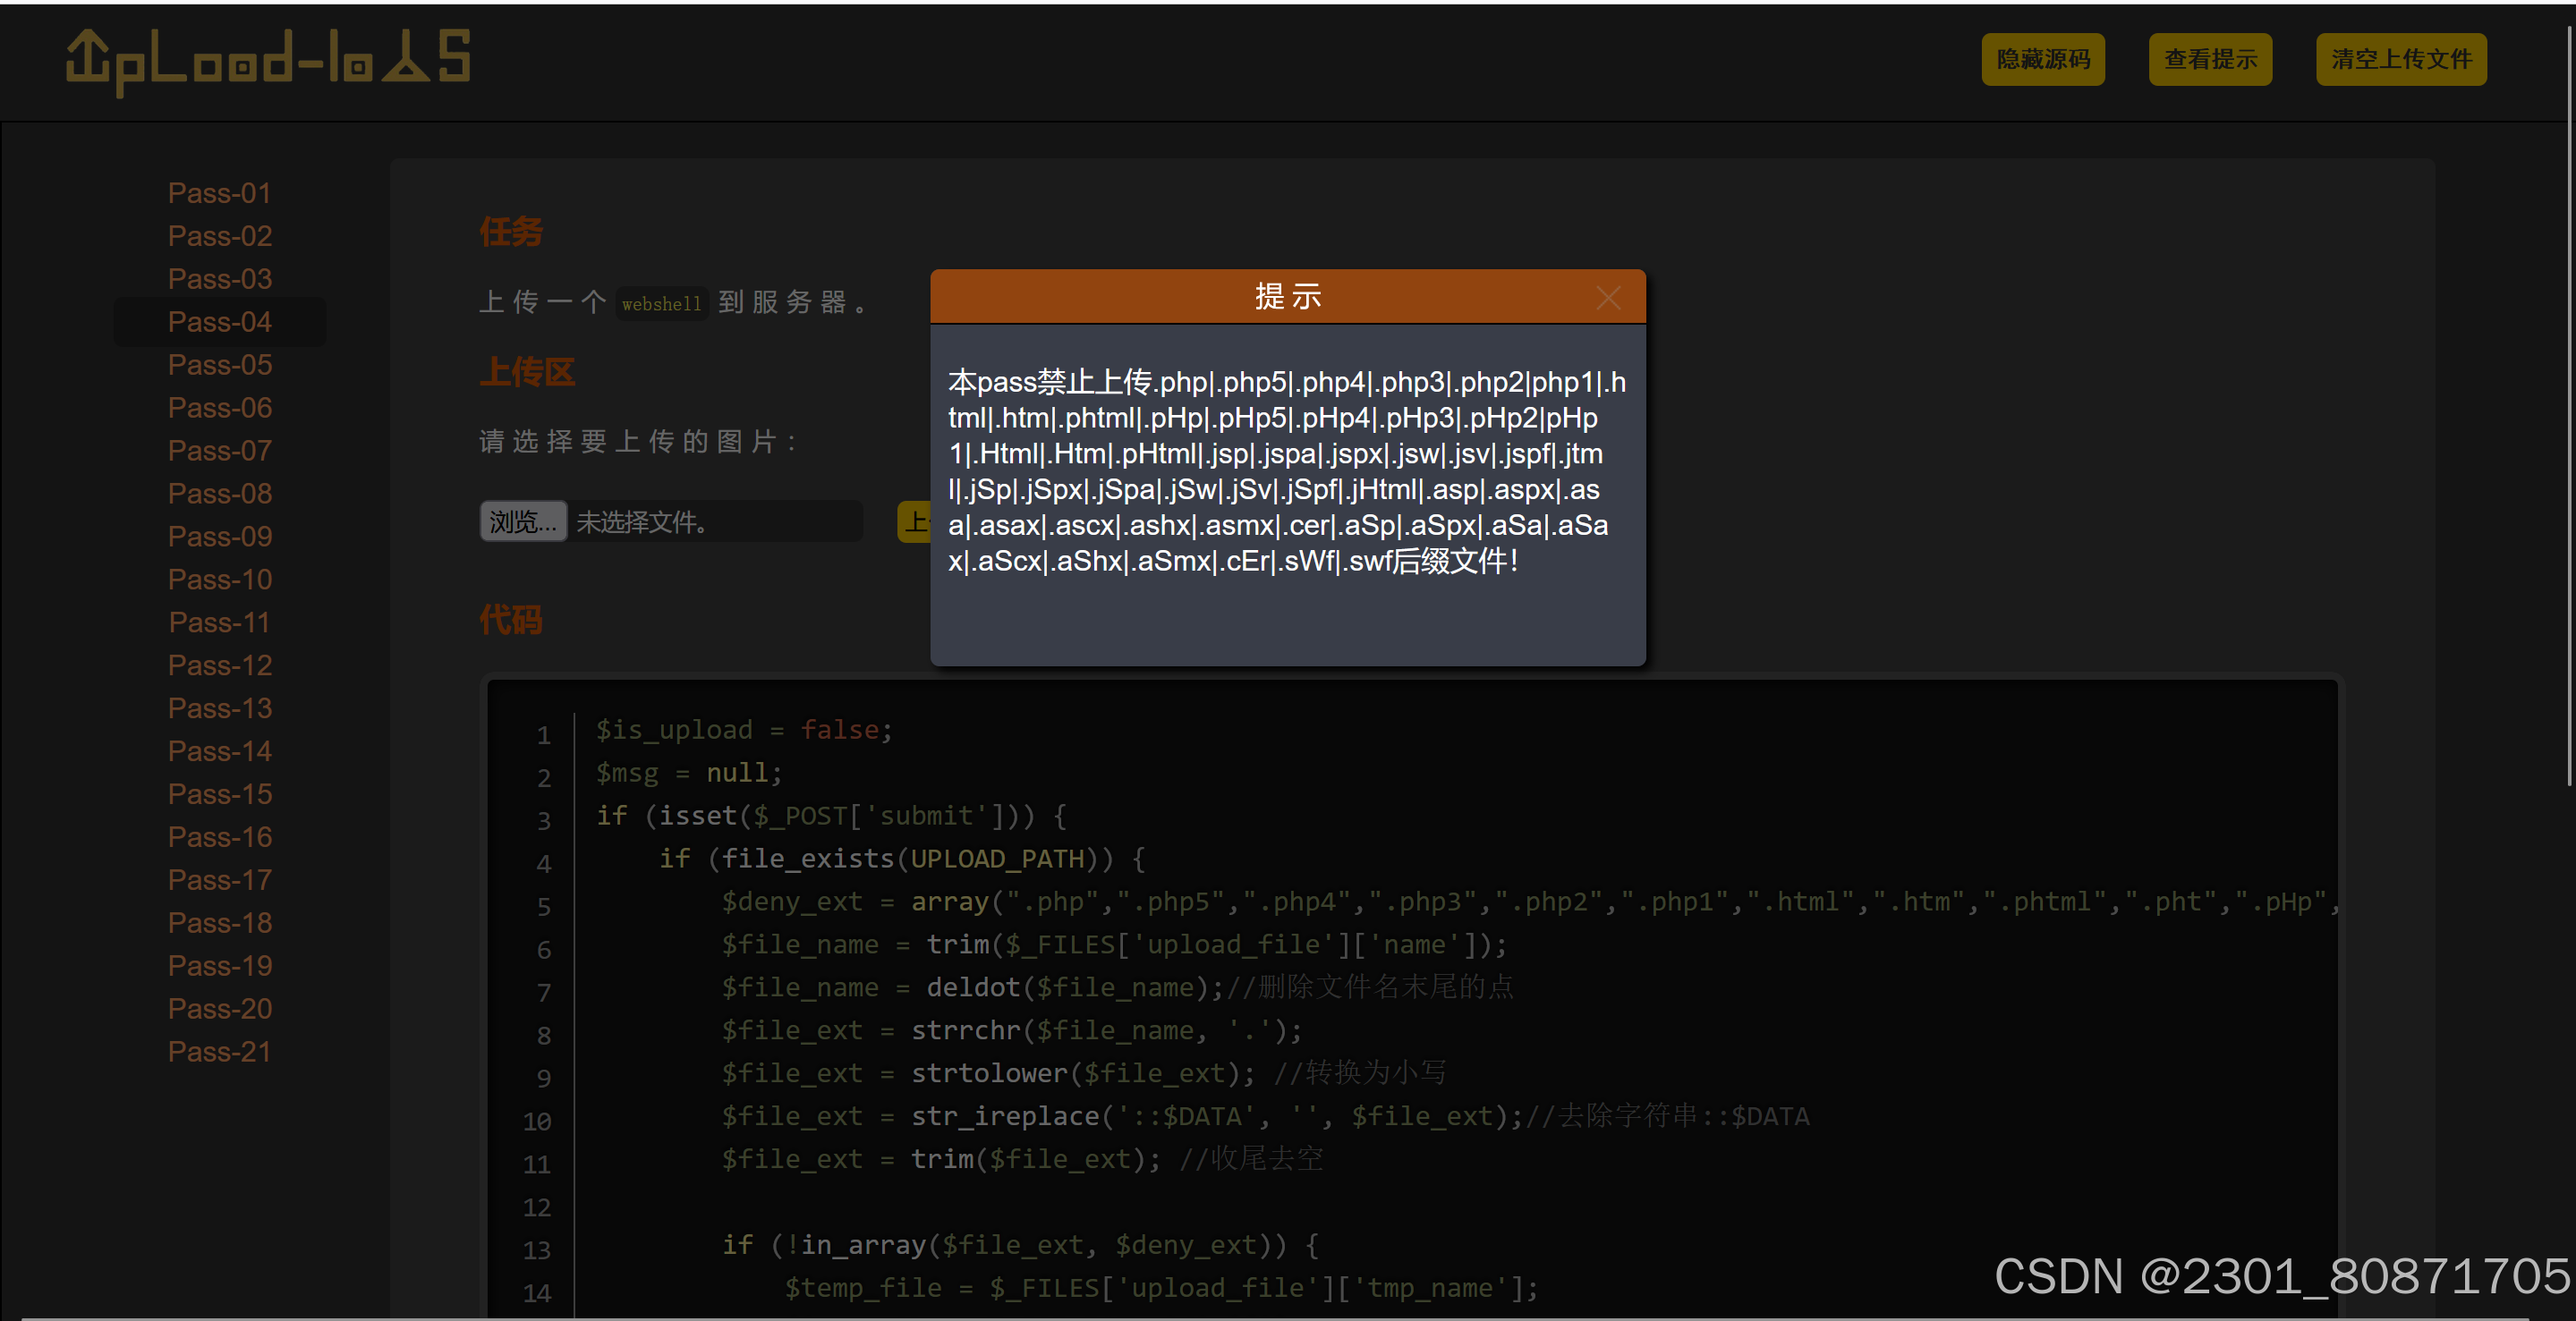
Task: Open the Pass-15 challenge
Action: coord(220,794)
